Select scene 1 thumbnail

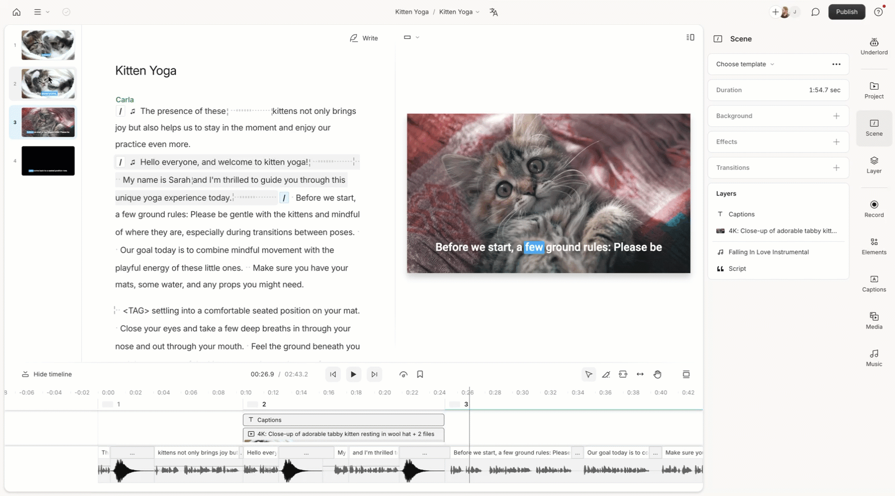tap(48, 45)
